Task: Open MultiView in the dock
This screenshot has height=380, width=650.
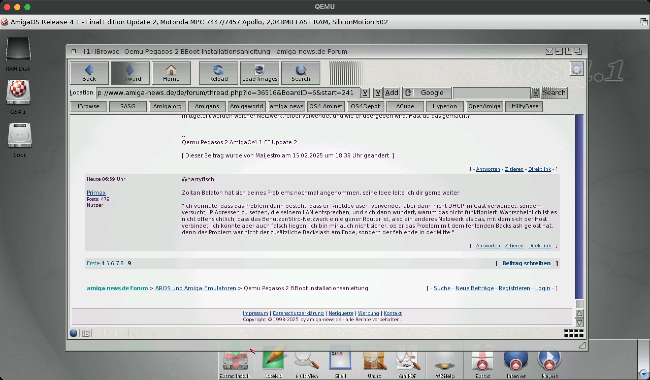Action: point(307,359)
